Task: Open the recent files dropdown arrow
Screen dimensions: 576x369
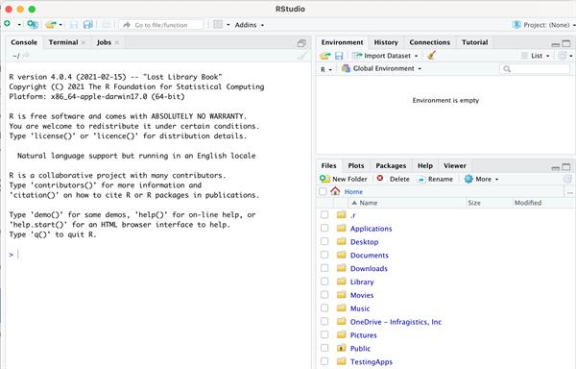Action: point(60,25)
